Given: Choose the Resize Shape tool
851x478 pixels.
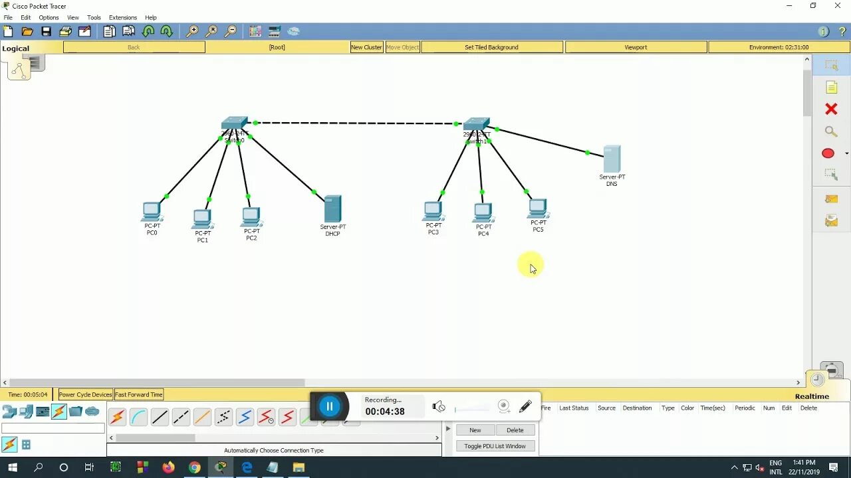Looking at the screenshot, I should (831, 175).
